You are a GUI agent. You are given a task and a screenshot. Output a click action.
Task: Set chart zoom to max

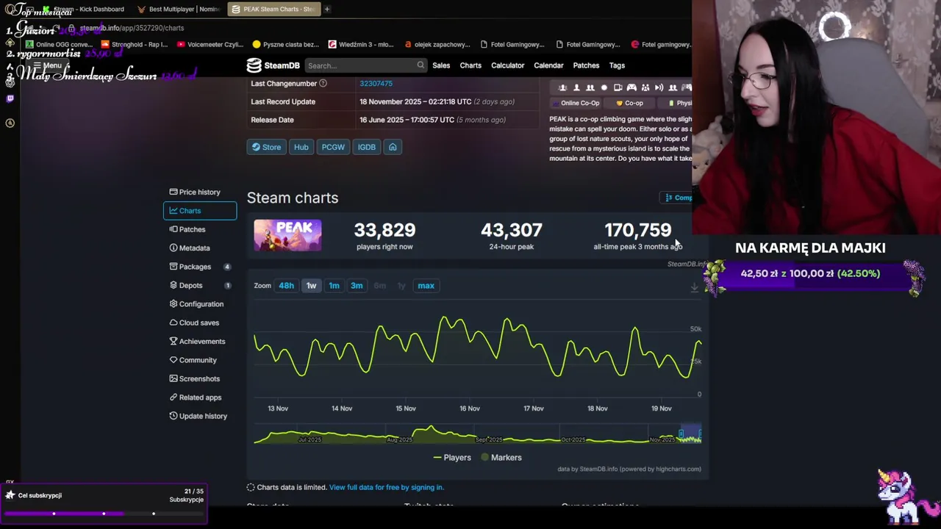(426, 286)
